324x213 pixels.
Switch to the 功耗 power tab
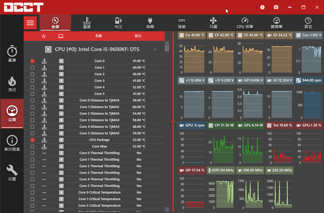click(x=150, y=23)
